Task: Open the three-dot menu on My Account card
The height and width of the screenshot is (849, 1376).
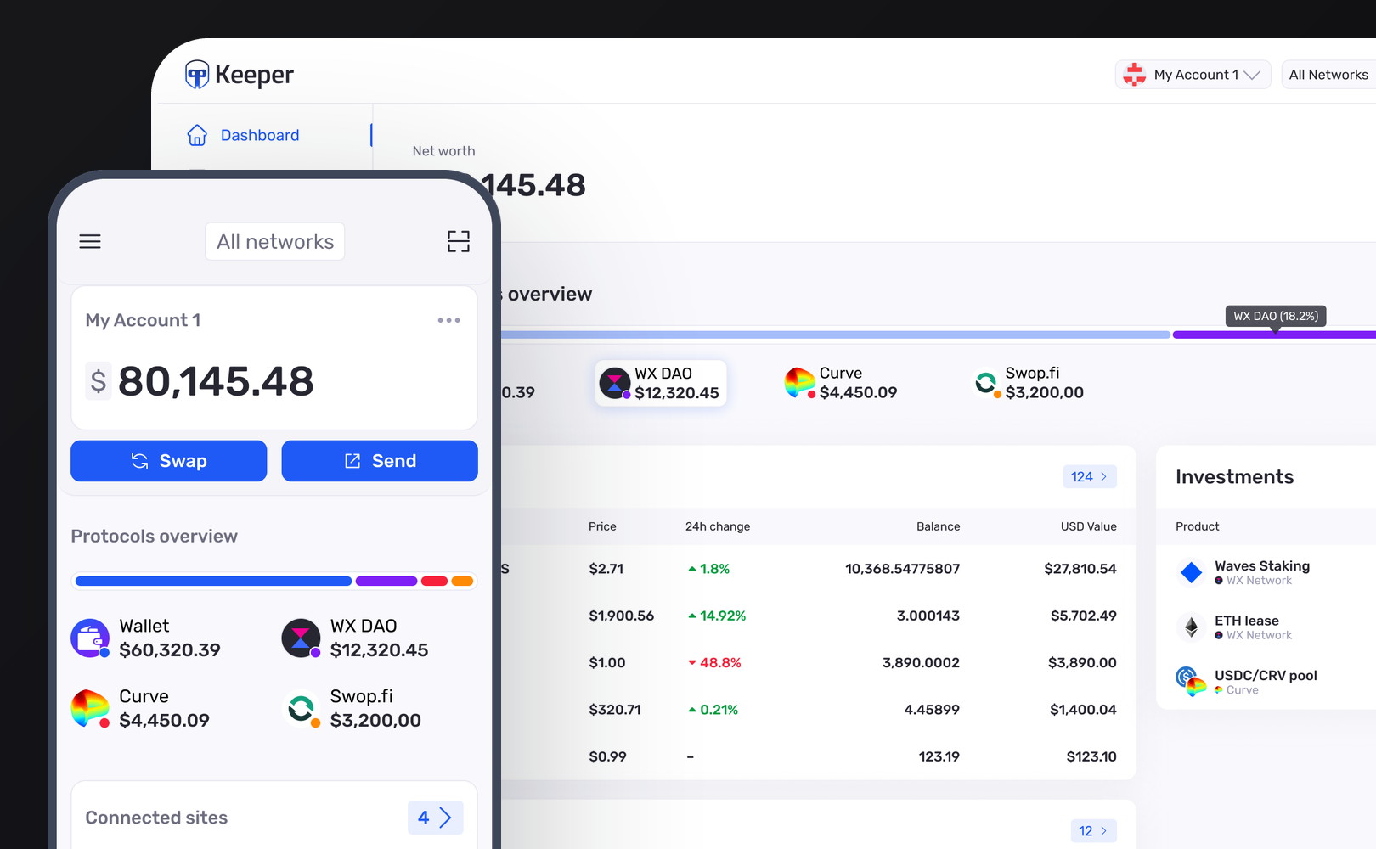Action: (x=448, y=320)
